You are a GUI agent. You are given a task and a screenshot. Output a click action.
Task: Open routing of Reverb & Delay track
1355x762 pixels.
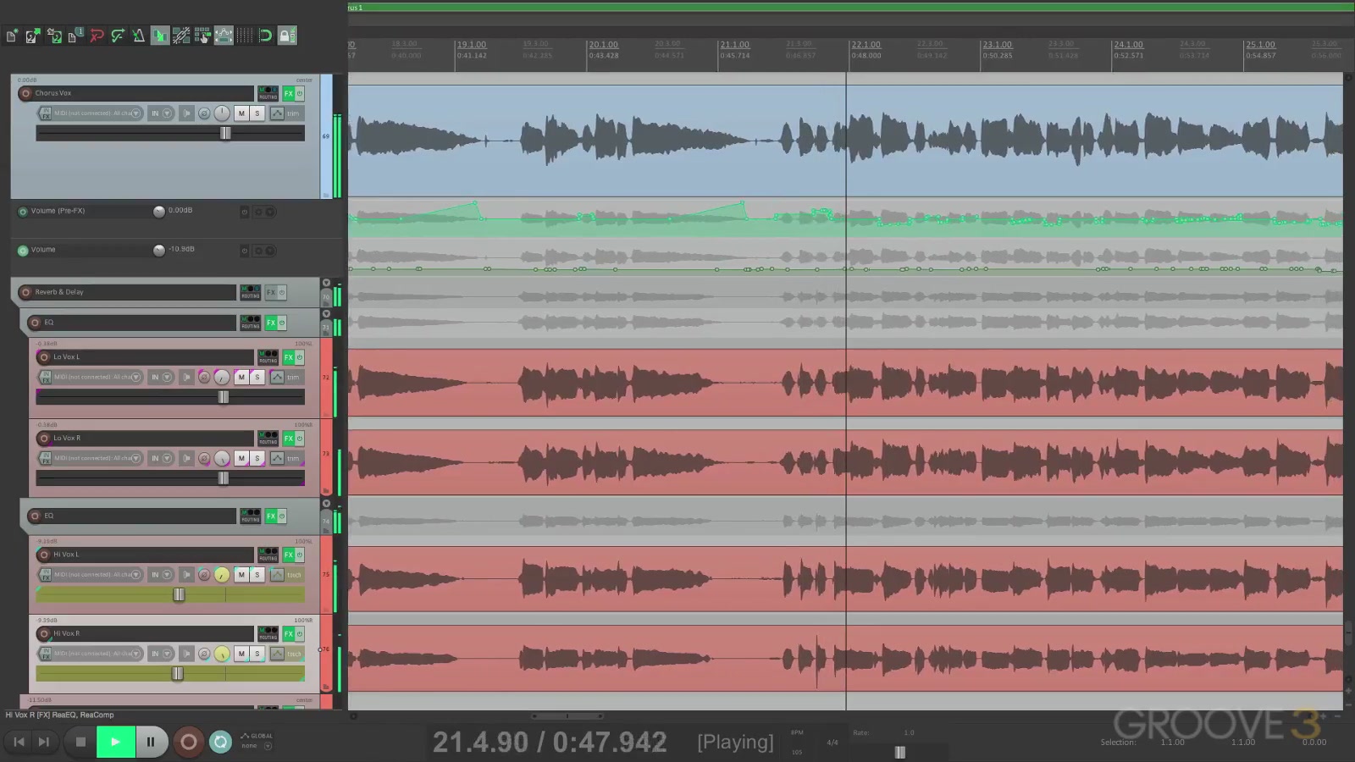(251, 292)
